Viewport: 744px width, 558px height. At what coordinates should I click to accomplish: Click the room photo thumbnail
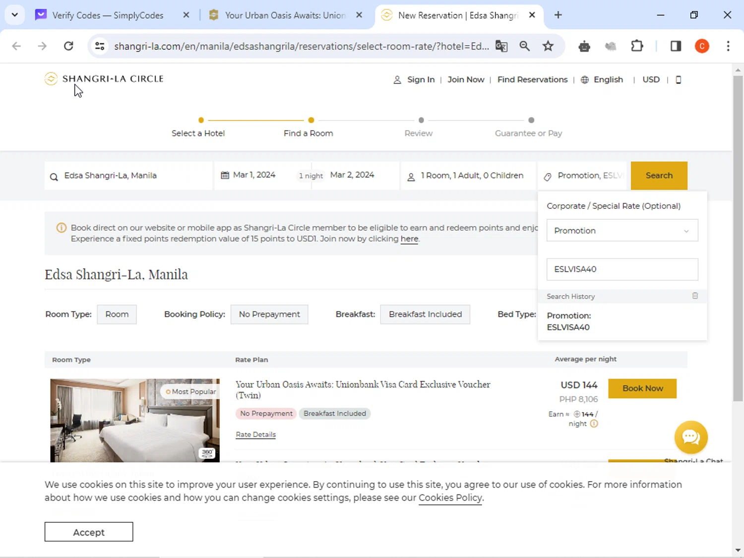point(134,421)
